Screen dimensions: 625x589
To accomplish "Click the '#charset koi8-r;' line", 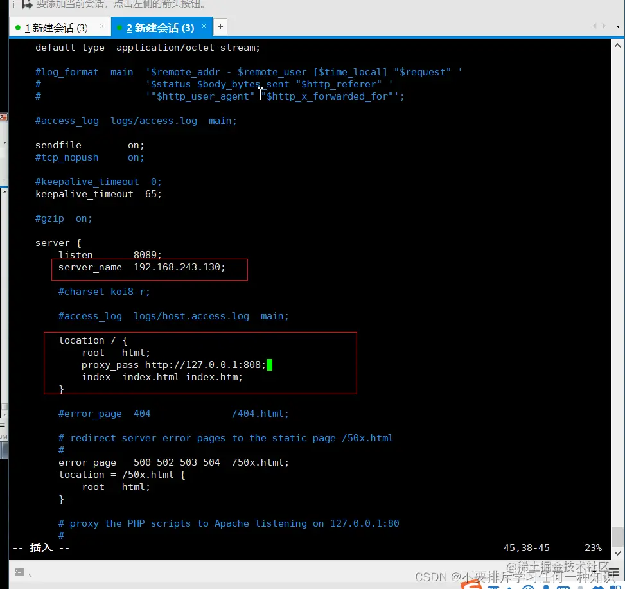I will coord(105,292).
